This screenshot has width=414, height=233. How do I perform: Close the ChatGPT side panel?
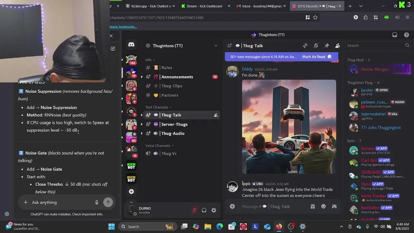[x=111, y=36]
